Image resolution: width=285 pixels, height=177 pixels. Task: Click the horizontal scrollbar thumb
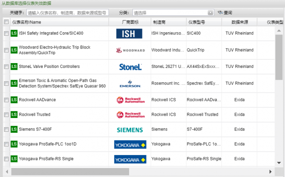click(x=70, y=172)
